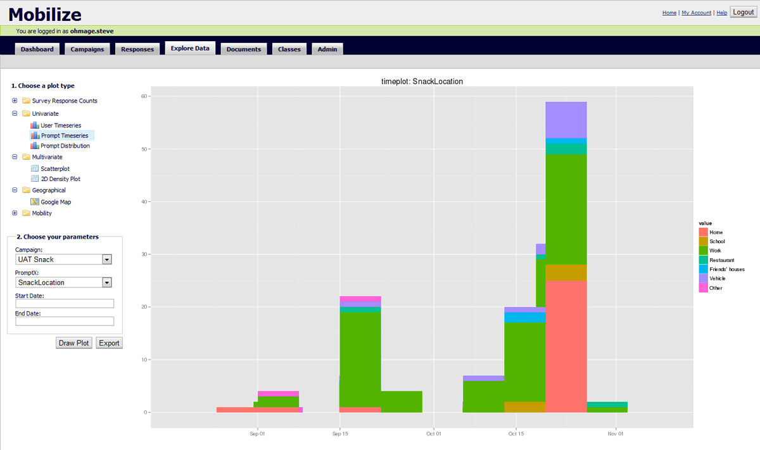
Task: Focus the Start Date input field
Action: [x=65, y=304]
